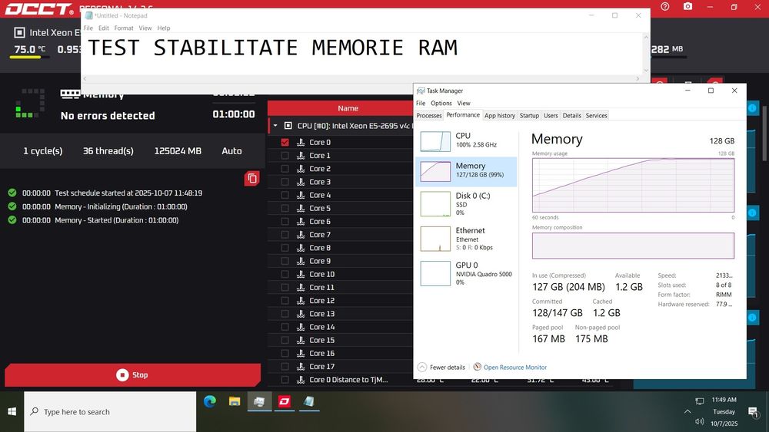Click the taskbar search box

click(x=110, y=412)
